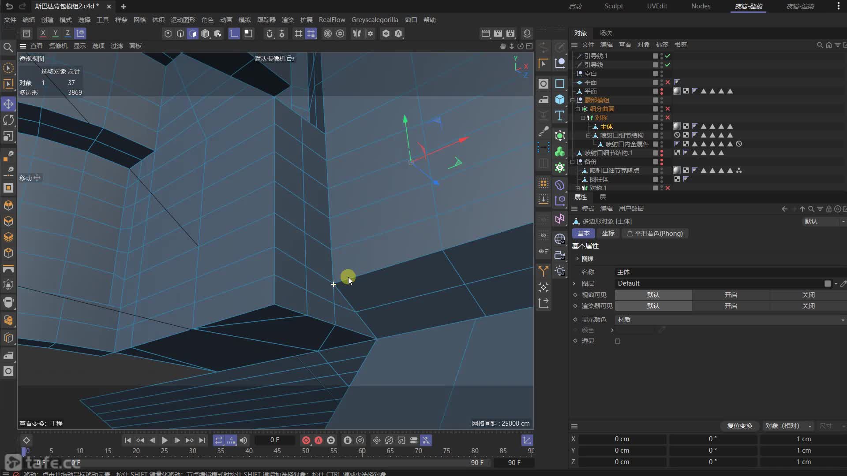Viewport: 847px width, 476px height.
Task: Open the search magnifier in left toolbar
Action: pos(8,47)
